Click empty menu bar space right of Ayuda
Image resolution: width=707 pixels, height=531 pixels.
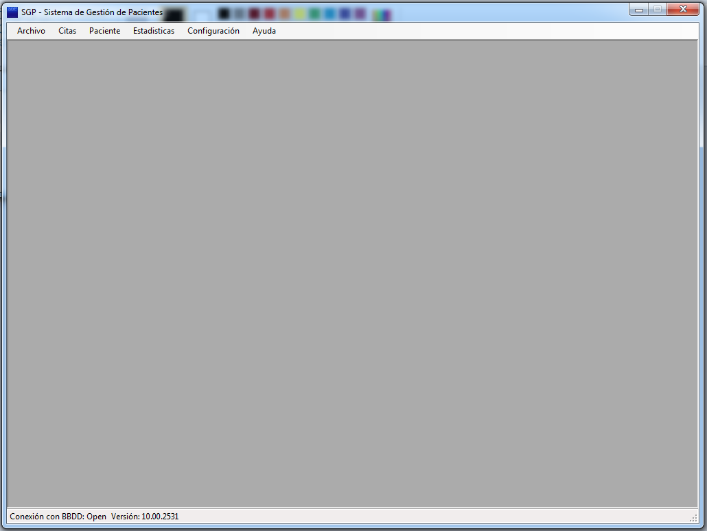click(x=480, y=31)
